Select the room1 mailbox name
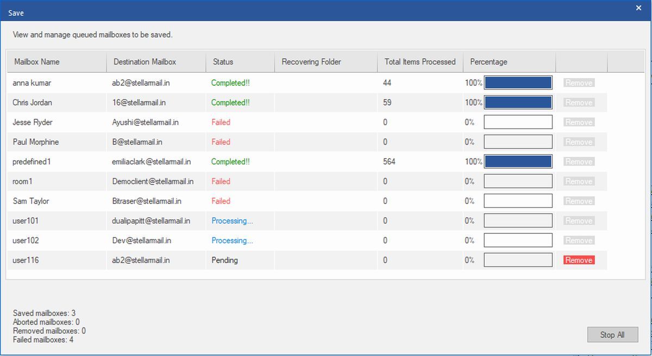This screenshot has width=652, height=356. tap(22, 181)
